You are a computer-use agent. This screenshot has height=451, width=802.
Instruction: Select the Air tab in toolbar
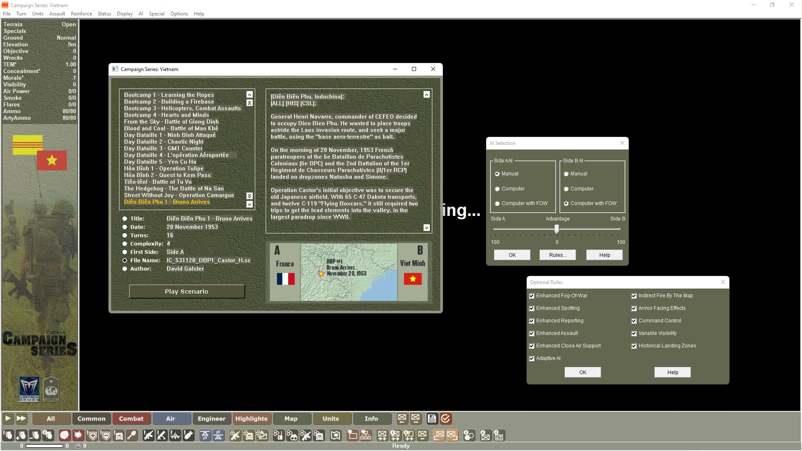(171, 418)
